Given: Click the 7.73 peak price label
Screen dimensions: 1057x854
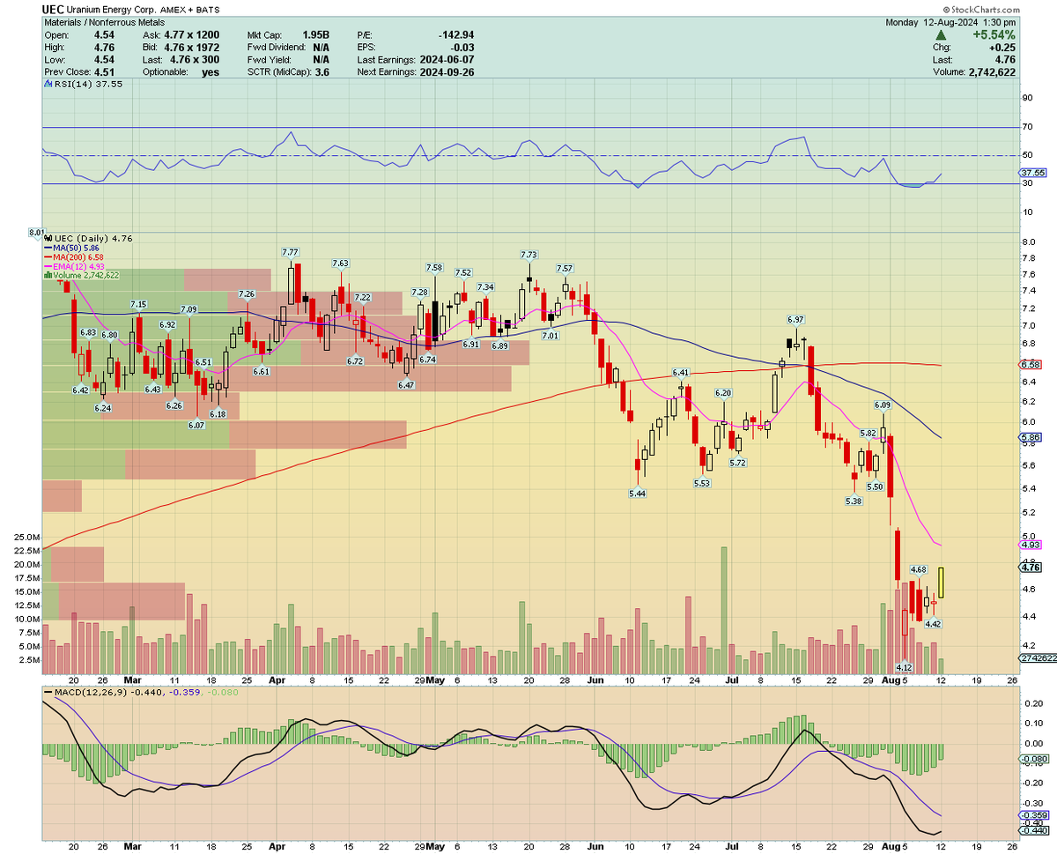Looking at the screenshot, I should [x=528, y=255].
